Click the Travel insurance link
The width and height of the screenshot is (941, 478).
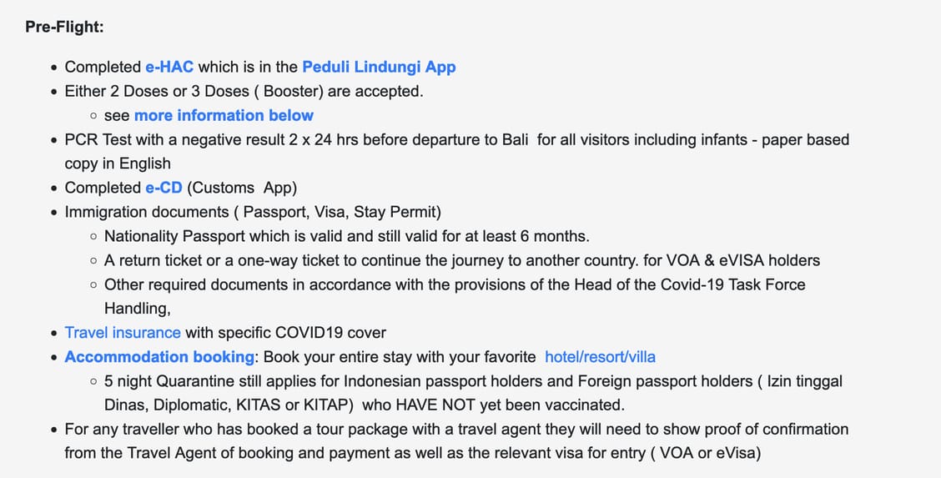coord(123,333)
